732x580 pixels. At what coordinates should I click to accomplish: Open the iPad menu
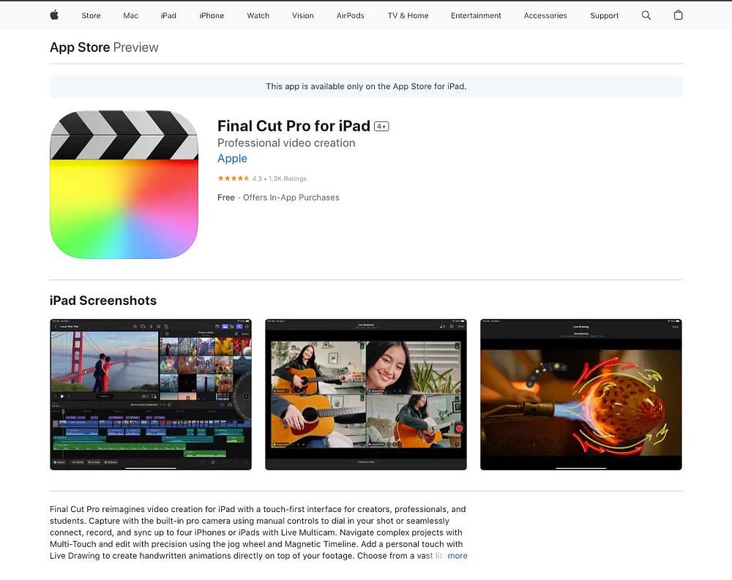pyautogui.click(x=168, y=15)
